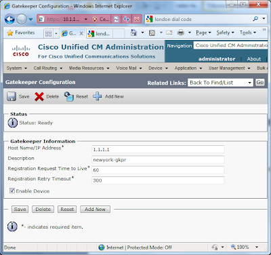
Task: Click the refresh page icon
Action: click(x=127, y=20)
